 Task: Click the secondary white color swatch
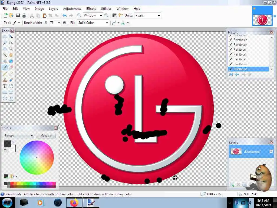pos(13,149)
